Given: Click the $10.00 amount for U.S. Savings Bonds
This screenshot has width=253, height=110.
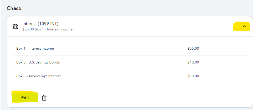Looking at the screenshot, I should (193, 62).
